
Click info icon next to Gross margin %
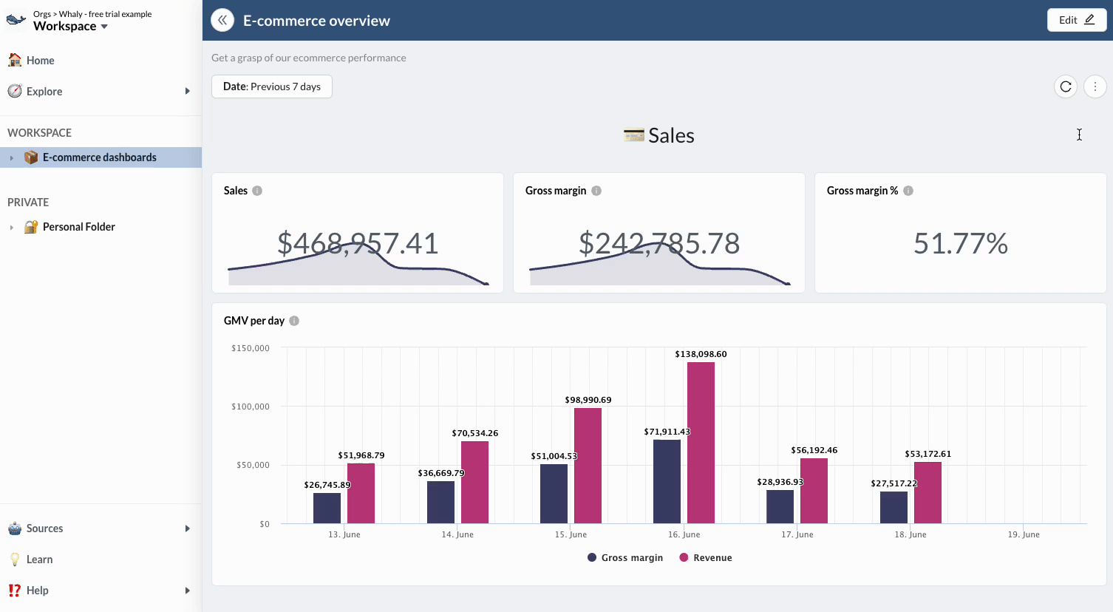pos(908,191)
